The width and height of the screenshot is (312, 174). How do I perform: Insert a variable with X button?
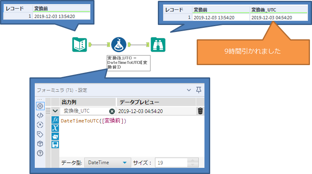coord(55,128)
